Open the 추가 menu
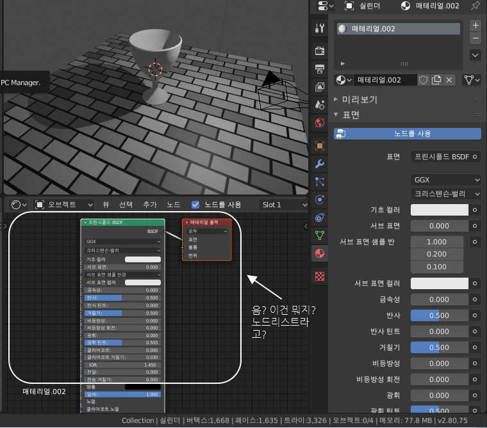487x428 pixels. [x=150, y=205]
